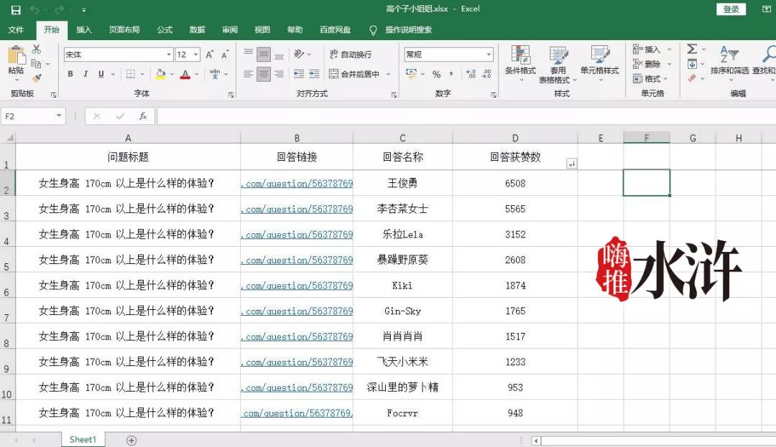Click inside the formula bar input
Image resolution: width=776 pixels, height=447 pixels.
coord(466,116)
